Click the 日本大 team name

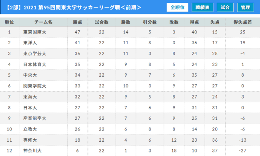coord(30,108)
